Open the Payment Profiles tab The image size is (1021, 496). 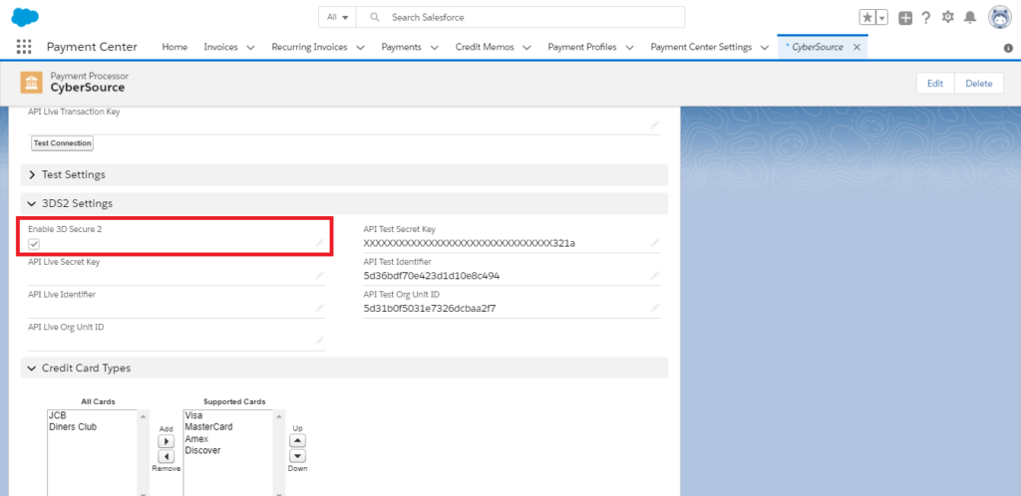(x=581, y=47)
